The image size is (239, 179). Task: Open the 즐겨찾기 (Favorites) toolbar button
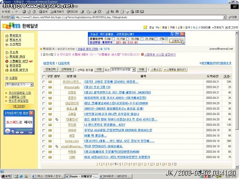pos(57,11)
